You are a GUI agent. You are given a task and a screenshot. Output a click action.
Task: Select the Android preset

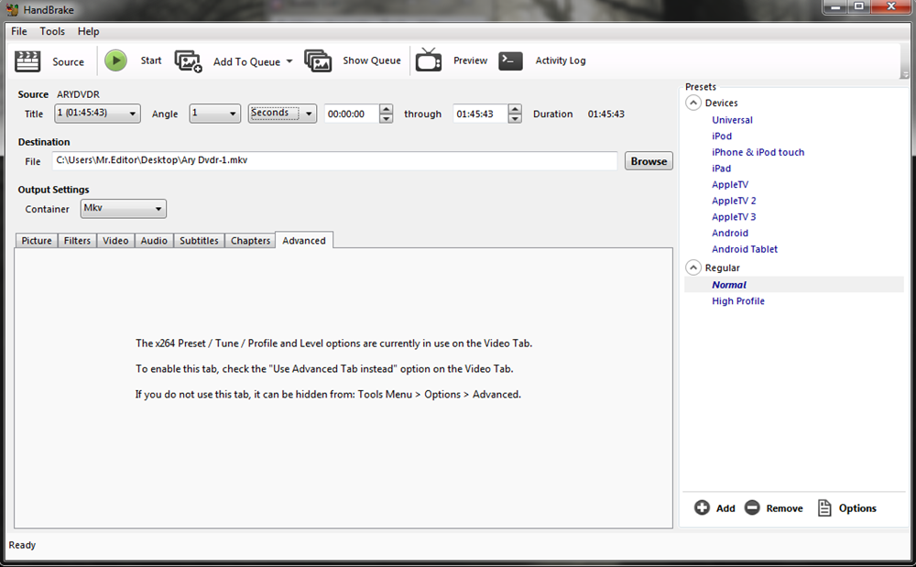click(x=730, y=233)
